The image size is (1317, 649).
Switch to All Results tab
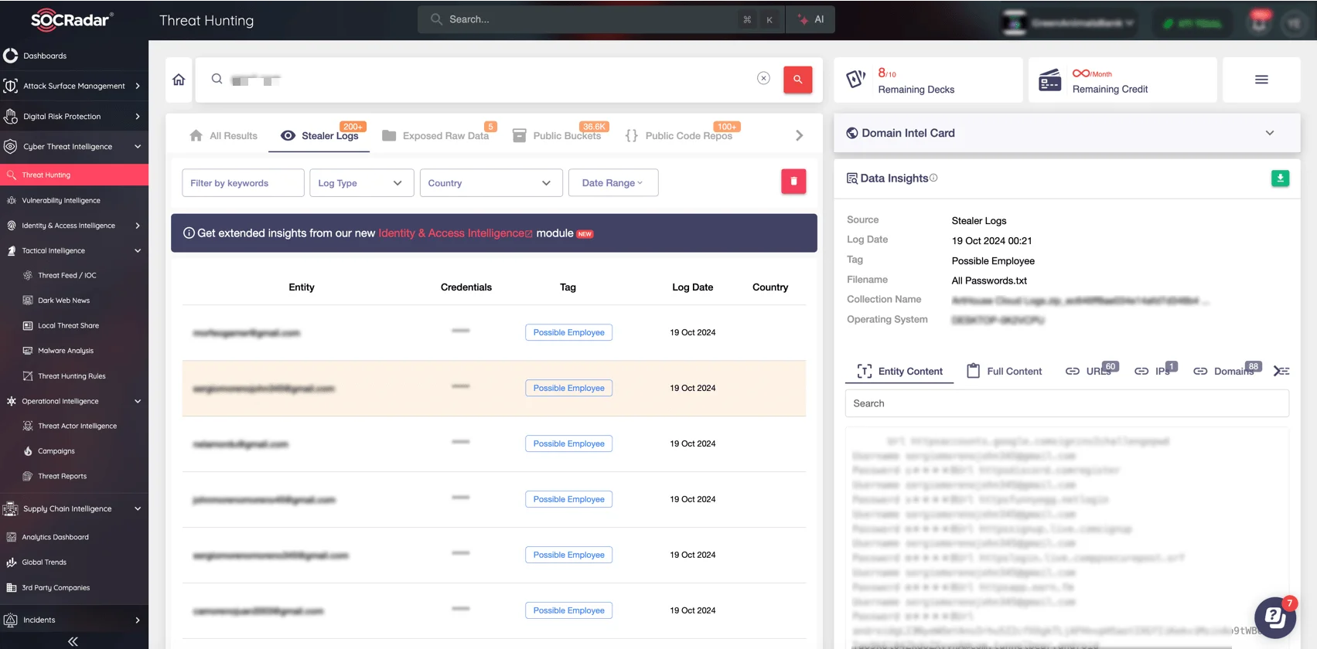click(x=223, y=136)
